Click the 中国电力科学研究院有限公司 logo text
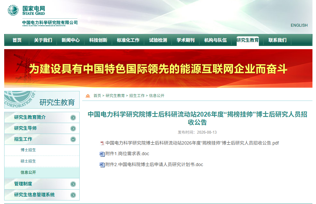The image size is (316, 204). (50, 23)
